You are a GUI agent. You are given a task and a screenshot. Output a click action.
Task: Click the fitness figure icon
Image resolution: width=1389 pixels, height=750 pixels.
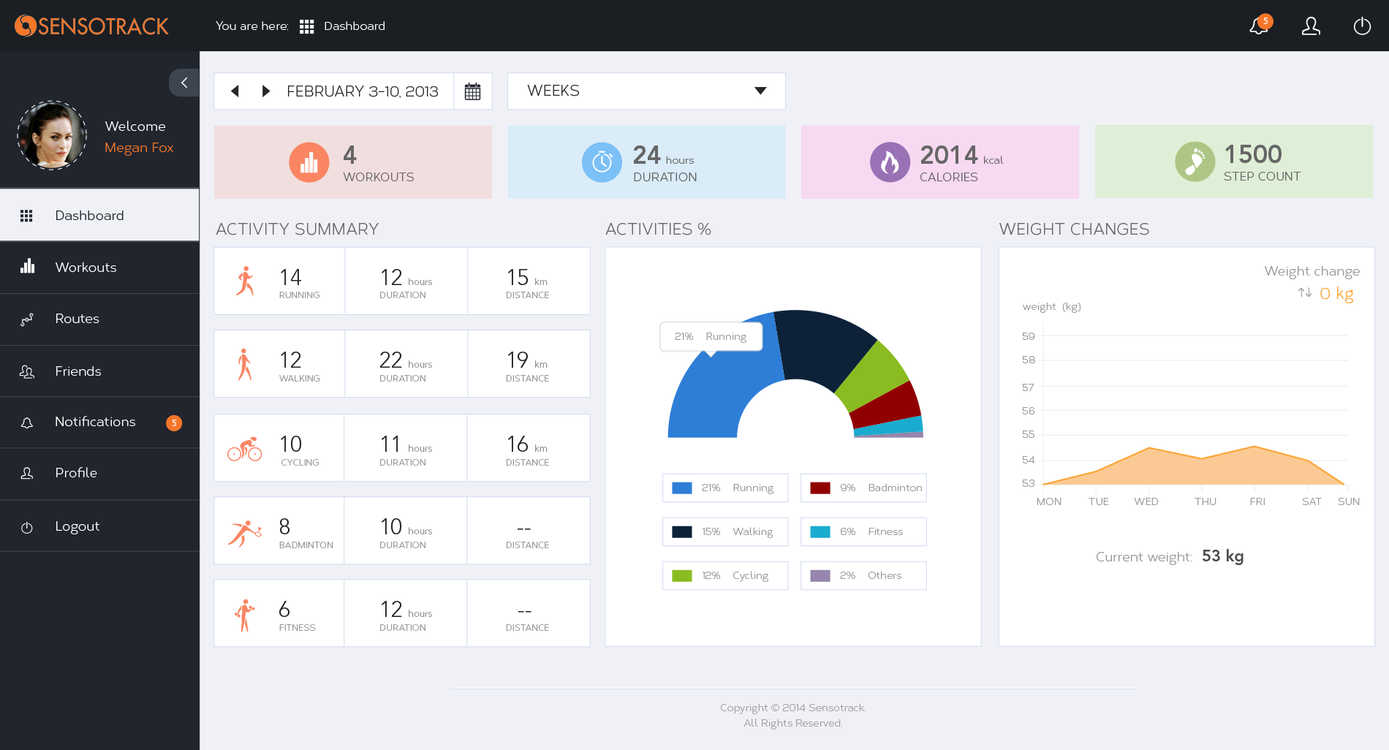(244, 615)
